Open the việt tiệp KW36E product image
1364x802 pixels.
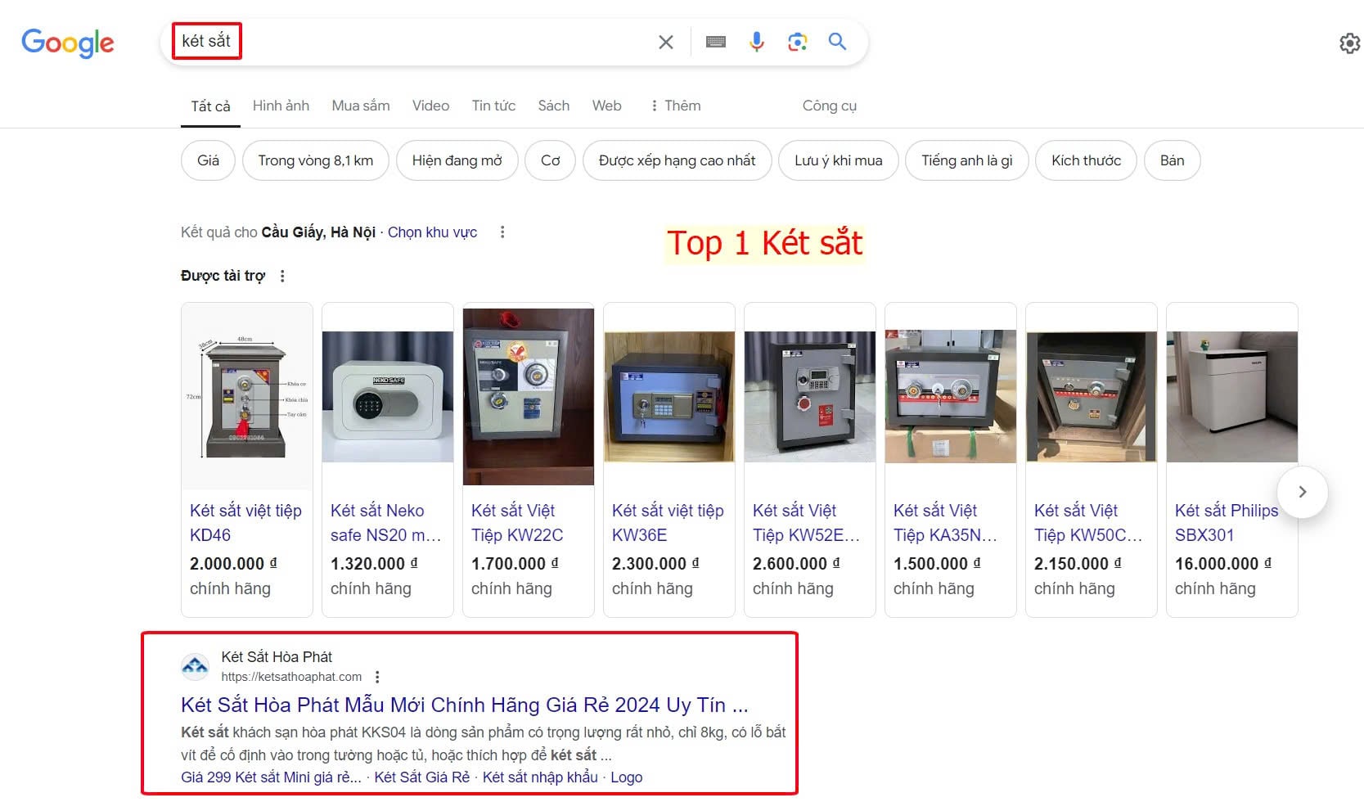click(x=669, y=397)
